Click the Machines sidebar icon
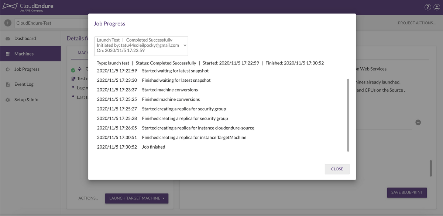This screenshot has height=216, width=443. pyautogui.click(x=8, y=54)
